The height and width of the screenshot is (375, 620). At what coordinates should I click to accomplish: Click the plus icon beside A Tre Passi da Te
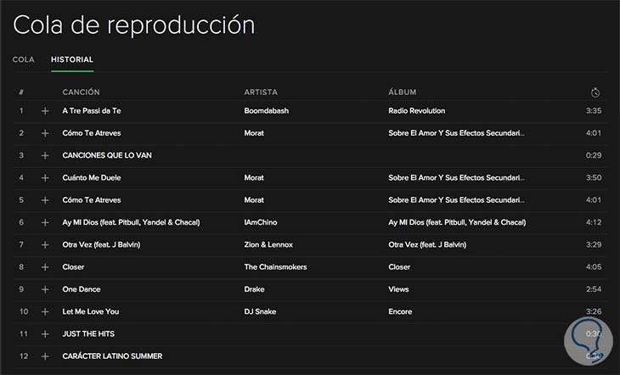(x=46, y=111)
